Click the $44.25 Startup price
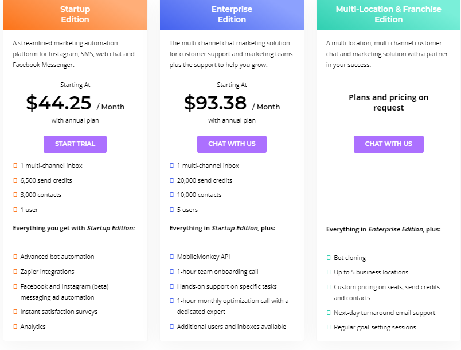This screenshot has width=461, height=350. point(59,103)
